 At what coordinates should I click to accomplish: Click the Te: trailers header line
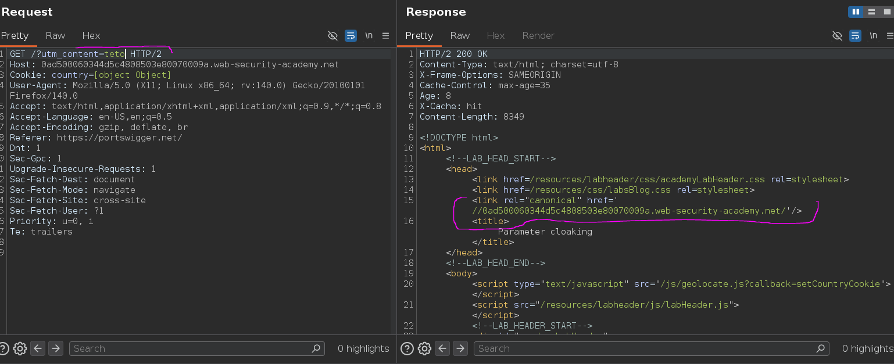41,232
